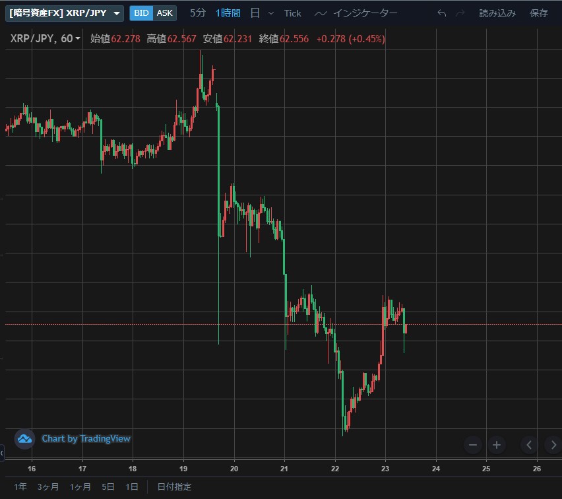562x499 pixels.
Task: Click the indicator wave icon
Action: click(x=321, y=14)
